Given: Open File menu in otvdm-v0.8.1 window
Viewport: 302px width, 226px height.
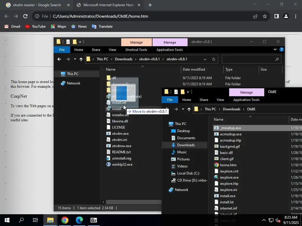Looking at the screenshot, I should point(62,50).
